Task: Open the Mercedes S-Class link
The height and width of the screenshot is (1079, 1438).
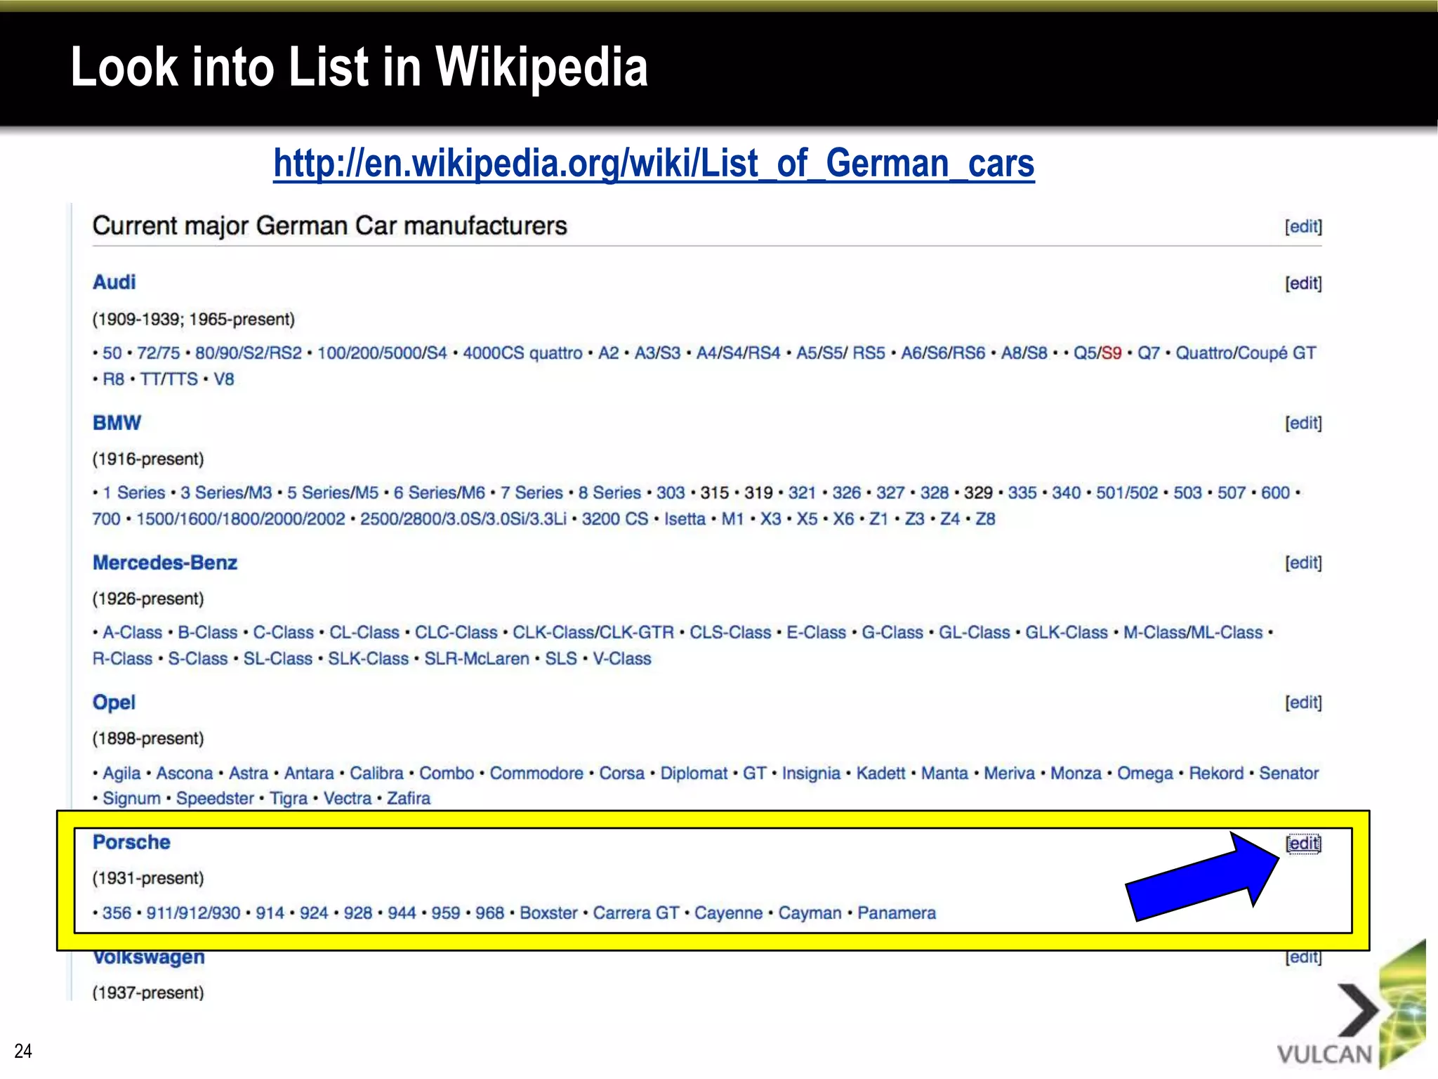Action: [197, 659]
